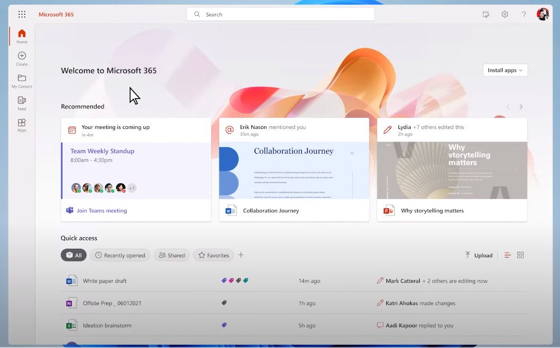560x348 pixels.
Task: Click the pencil icon on Lydia's edit card
Action: 387,130
